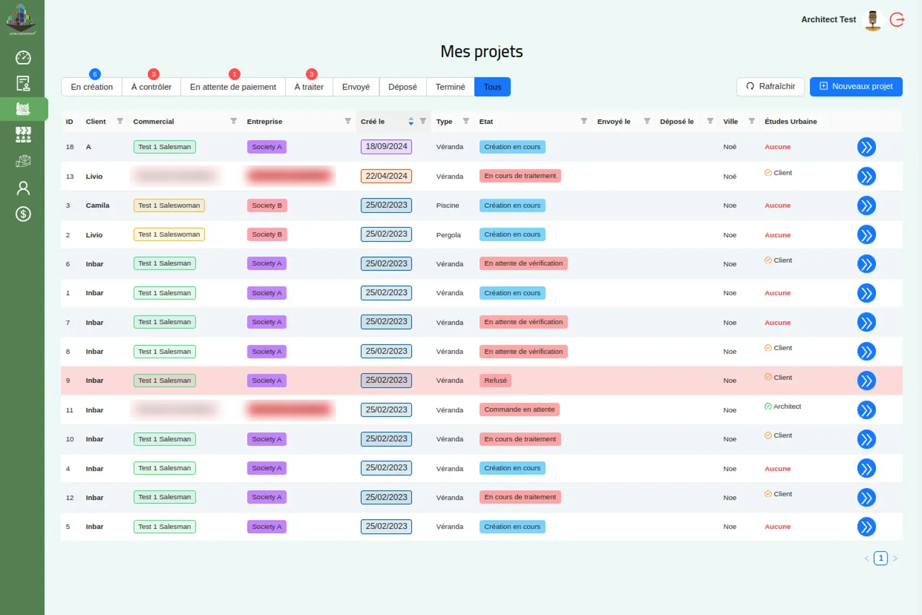Select the projects chart sidebar icon

[23, 109]
